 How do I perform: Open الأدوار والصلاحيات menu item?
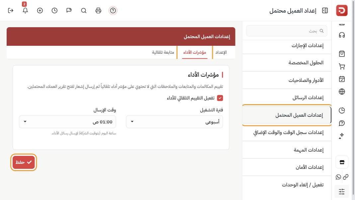tap(287, 80)
